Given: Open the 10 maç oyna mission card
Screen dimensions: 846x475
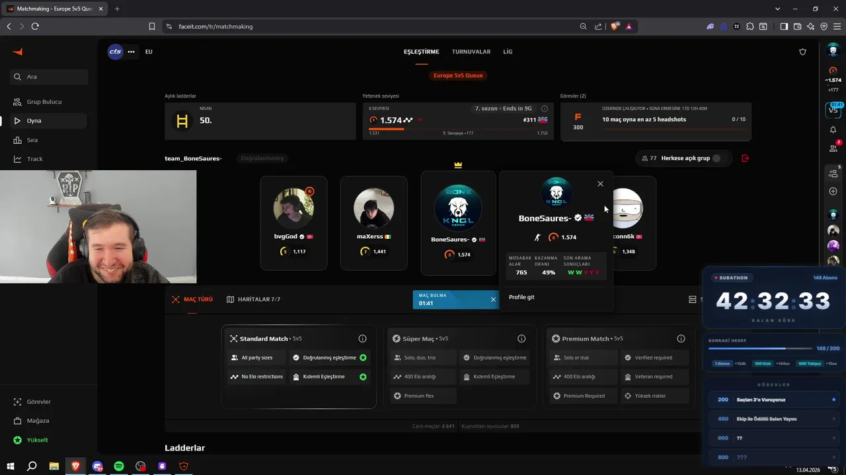Looking at the screenshot, I should coord(656,121).
